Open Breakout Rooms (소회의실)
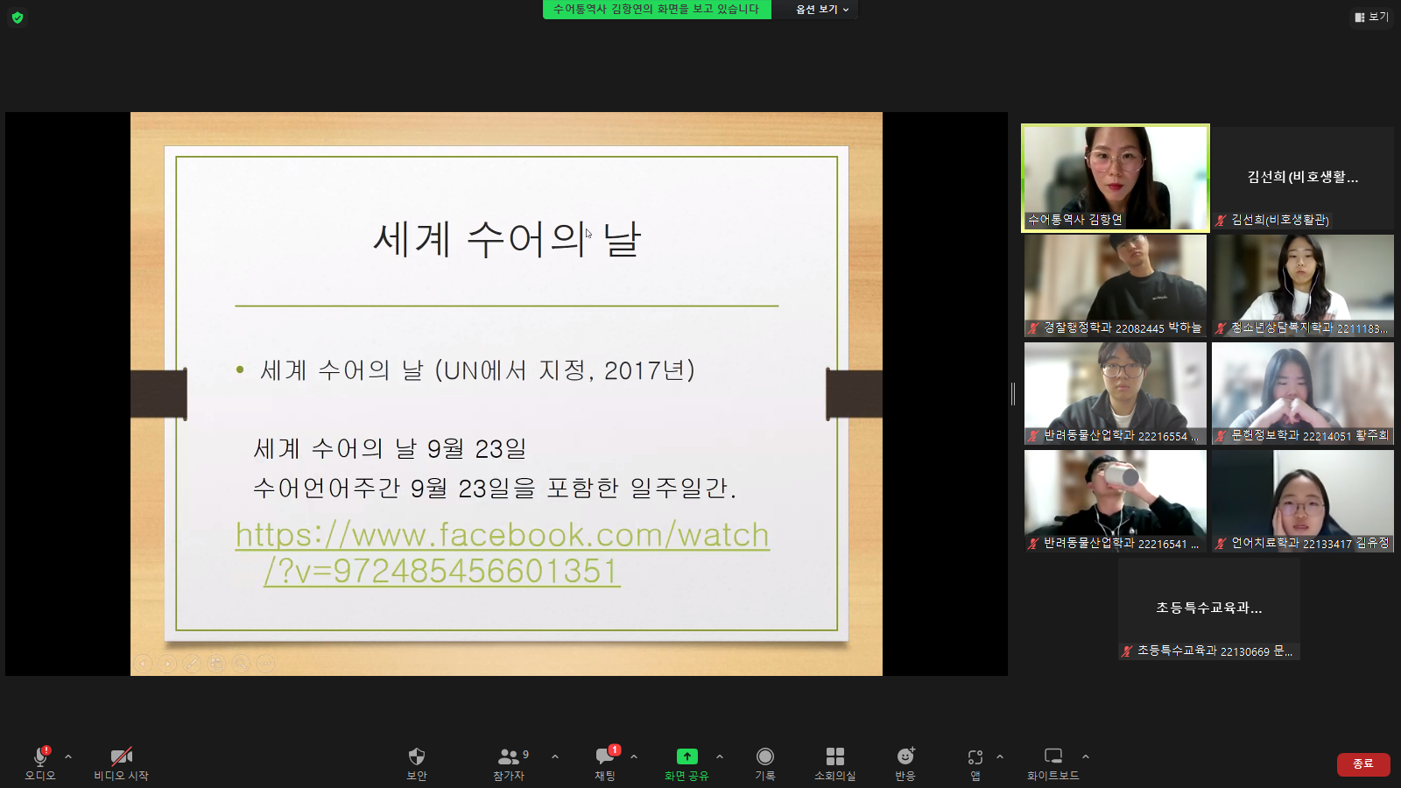 click(x=834, y=756)
